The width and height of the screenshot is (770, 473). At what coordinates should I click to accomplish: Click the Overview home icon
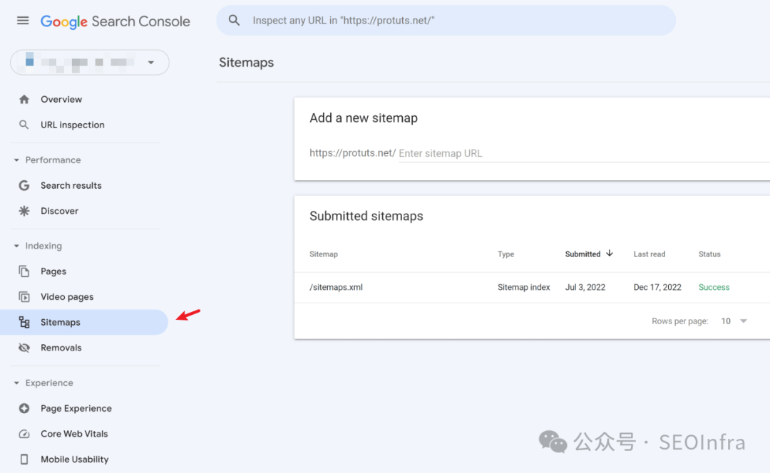24,99
